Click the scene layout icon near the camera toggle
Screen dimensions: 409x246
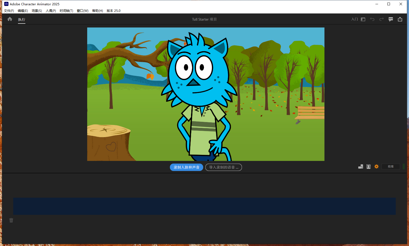pyautogui.click(x=360, y=166)
